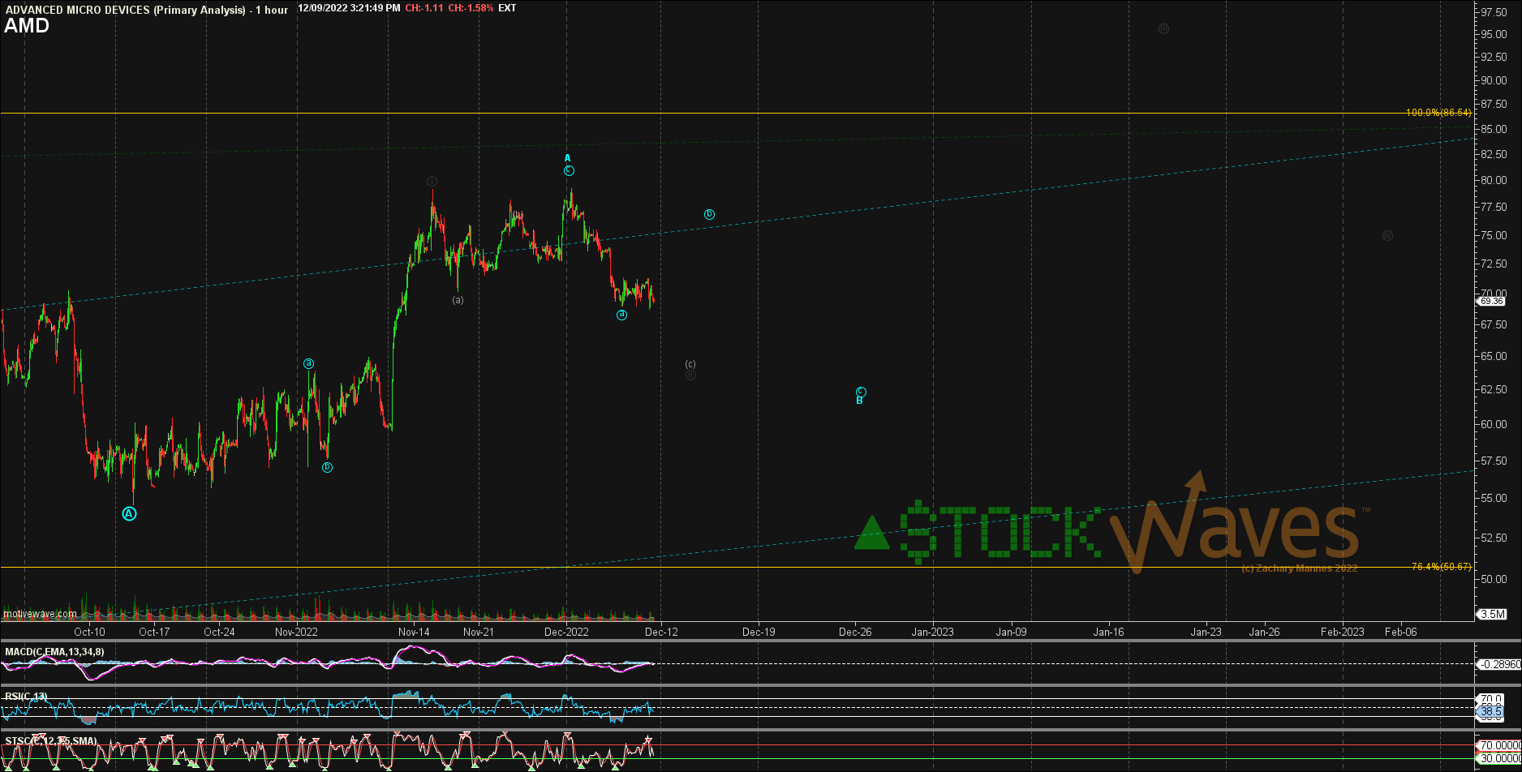The height and width of the screenshot is (772, 1522).
Task: Click the Dec-19 date on time axis
Action: coord(759,632)
